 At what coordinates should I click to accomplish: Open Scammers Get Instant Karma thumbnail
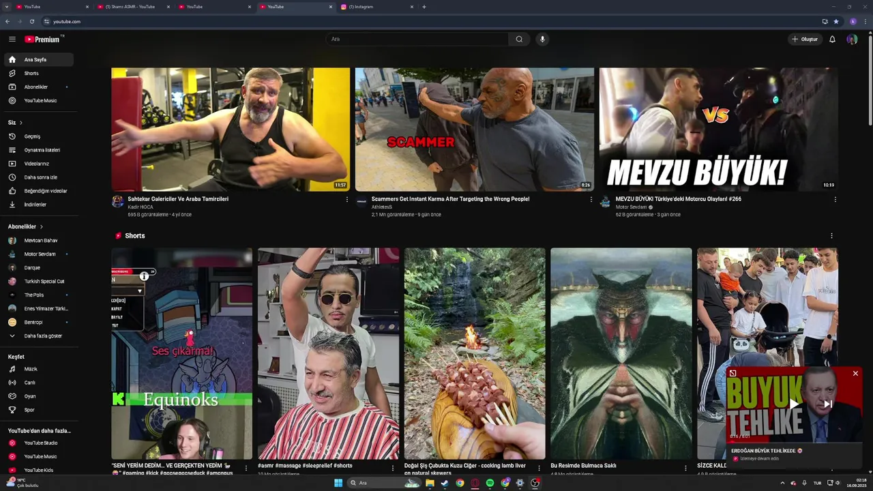coord(475,129)
